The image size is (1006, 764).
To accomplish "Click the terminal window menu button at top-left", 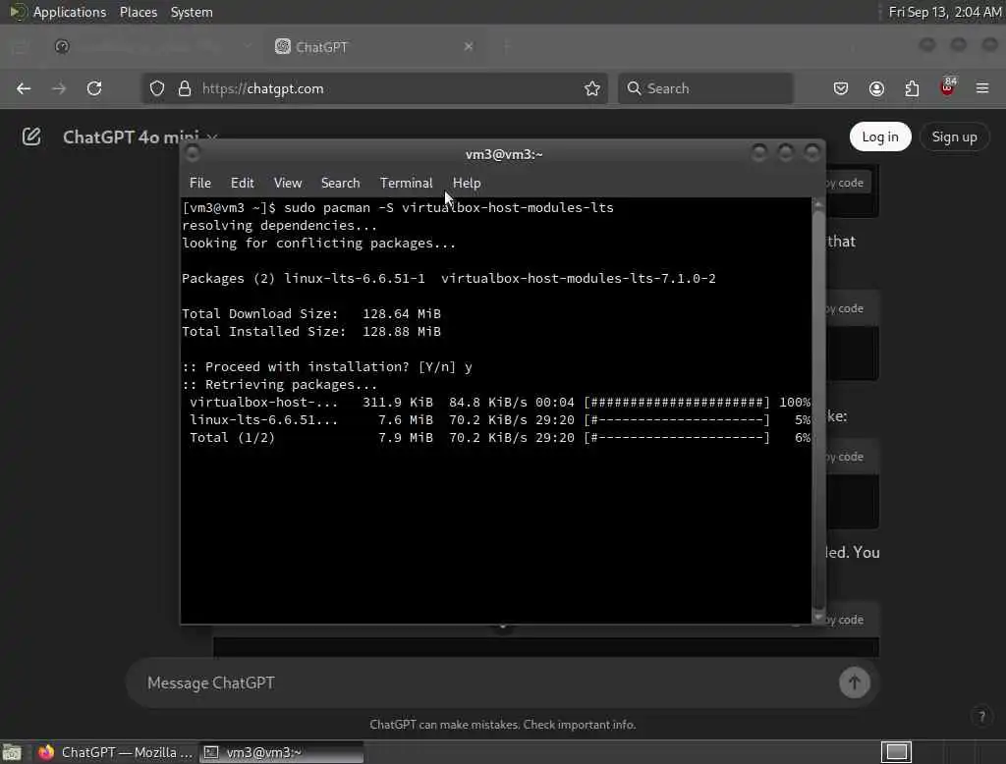I will (x=192, y=153).
